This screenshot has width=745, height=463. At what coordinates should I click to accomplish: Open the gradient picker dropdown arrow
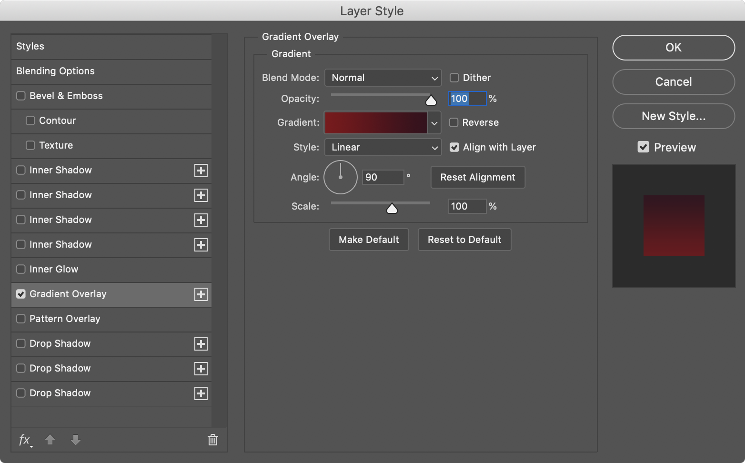434,123
